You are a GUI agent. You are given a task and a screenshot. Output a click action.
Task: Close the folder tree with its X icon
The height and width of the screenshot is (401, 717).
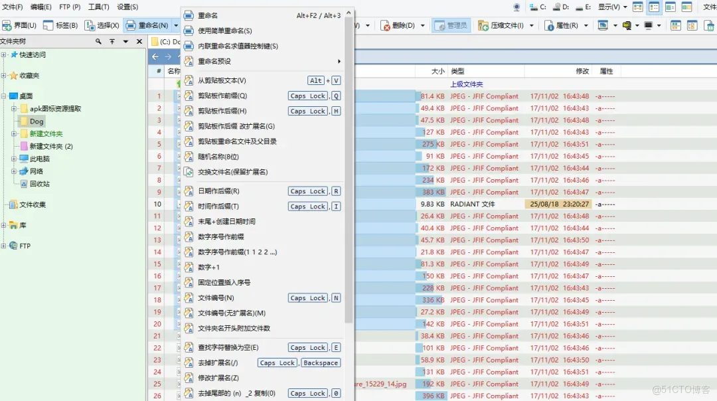[139, 41]
